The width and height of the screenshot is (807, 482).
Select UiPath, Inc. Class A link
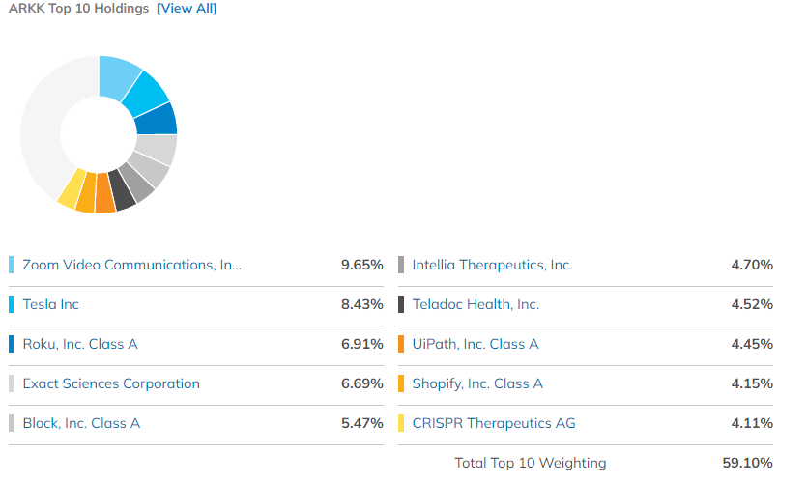tap(476, 344)
